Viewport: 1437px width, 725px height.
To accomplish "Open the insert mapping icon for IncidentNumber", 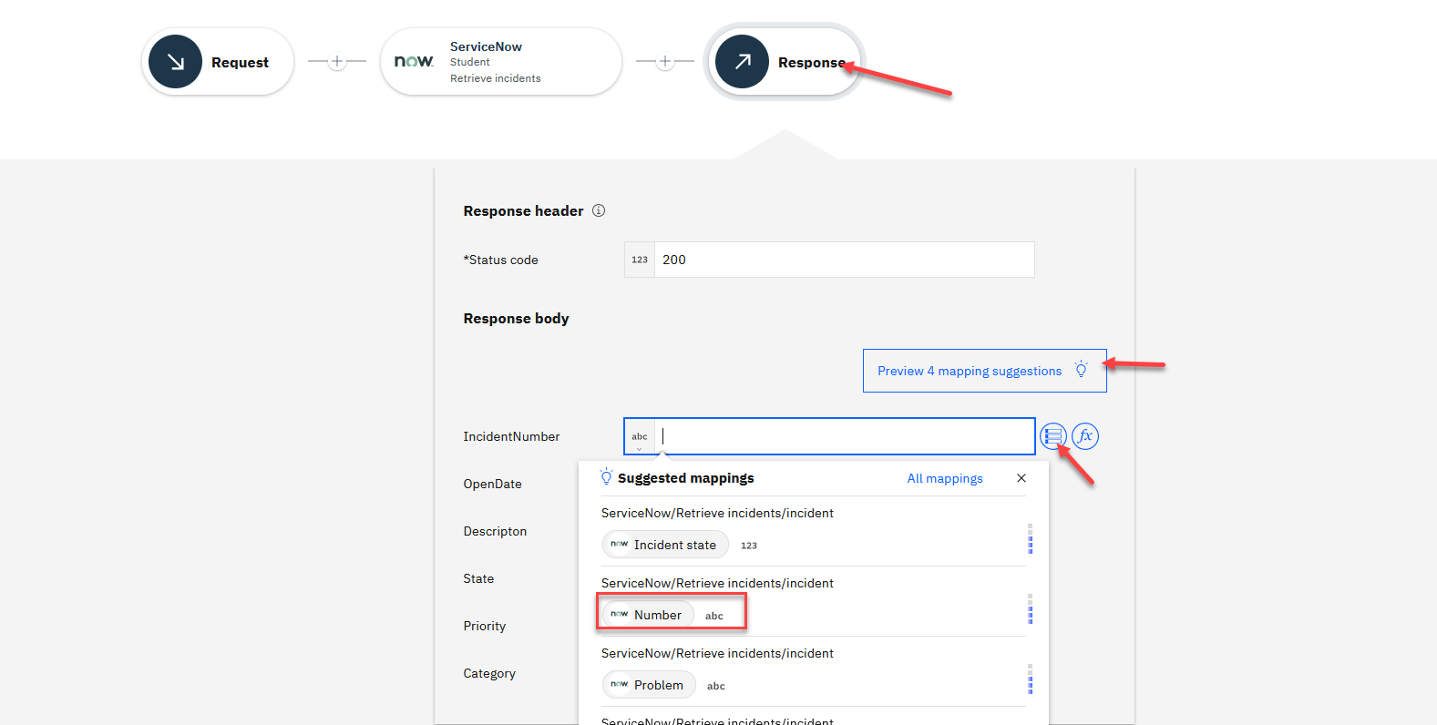I will [1052, 436].
